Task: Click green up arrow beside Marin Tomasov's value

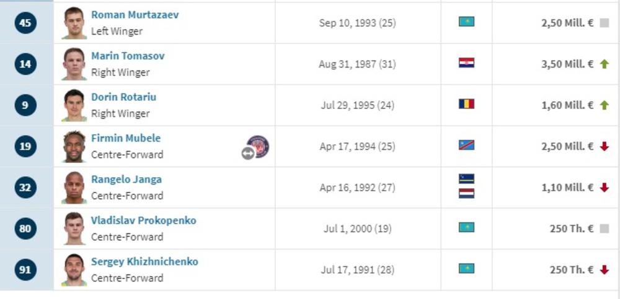Action: (604, 64)
